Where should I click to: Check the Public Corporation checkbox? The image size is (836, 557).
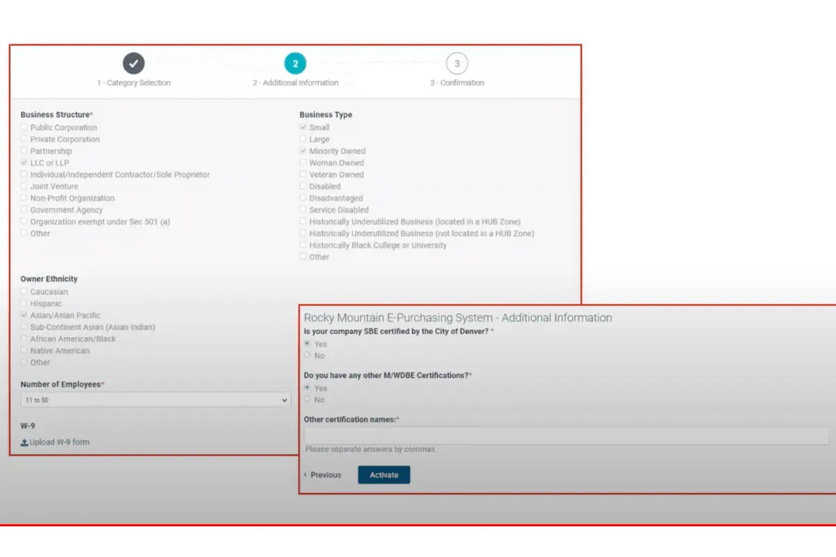[24, 127]
